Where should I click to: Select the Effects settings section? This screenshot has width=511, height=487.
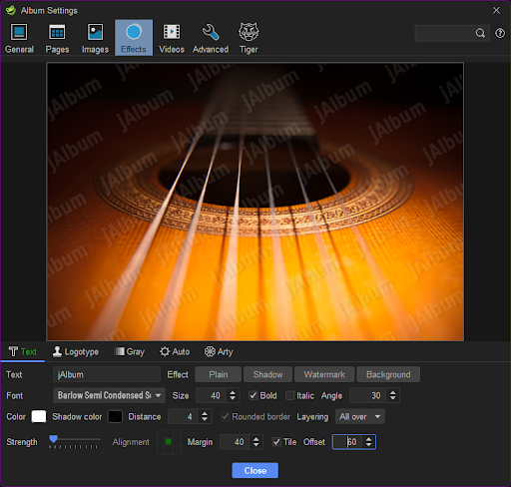click(x=134, y=38)
